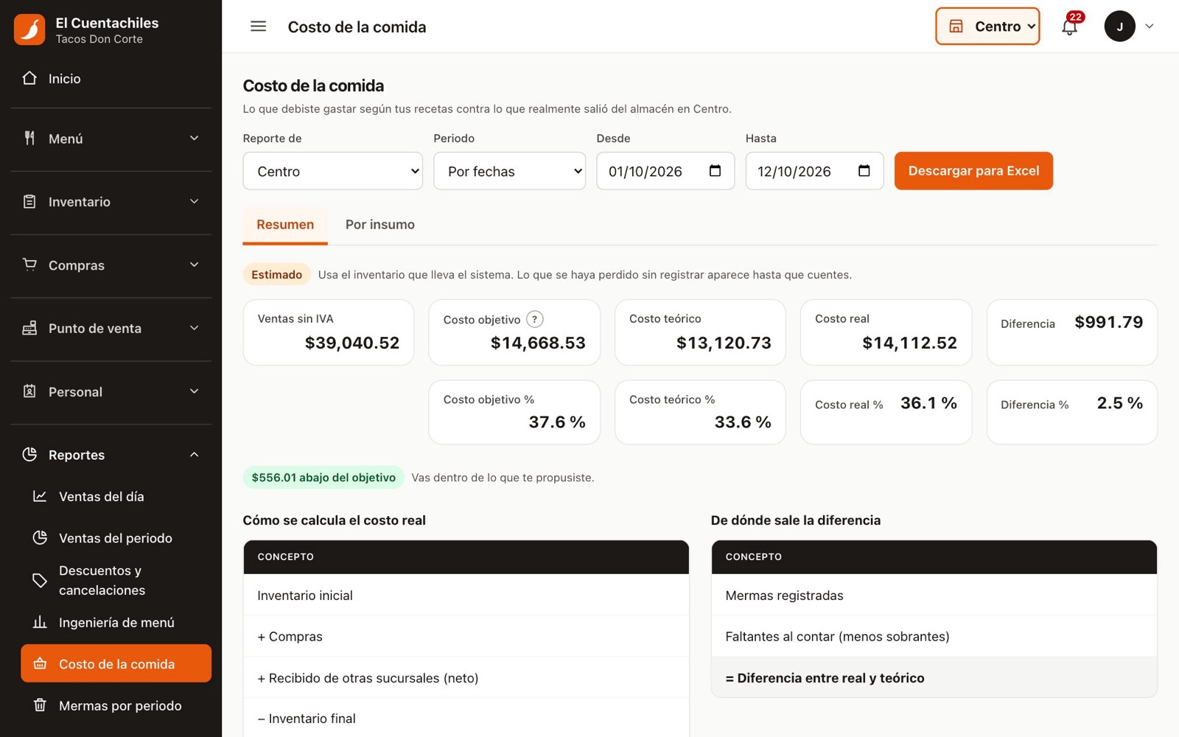
Task: Collapse the Reportes section chevron
Action: pos(195,455)
